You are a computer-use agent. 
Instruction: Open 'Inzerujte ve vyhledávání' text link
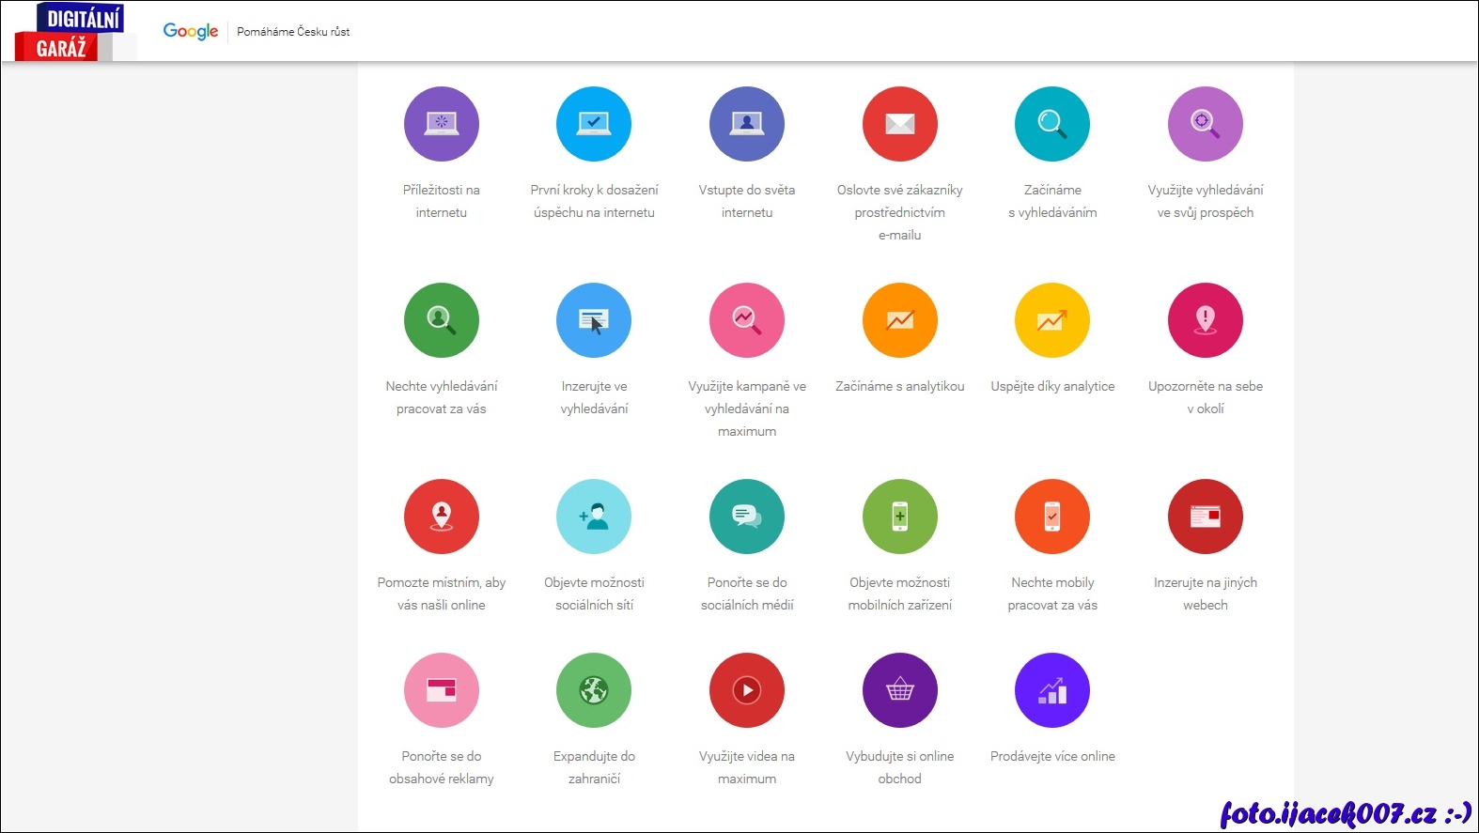click(x=594, y=397)
